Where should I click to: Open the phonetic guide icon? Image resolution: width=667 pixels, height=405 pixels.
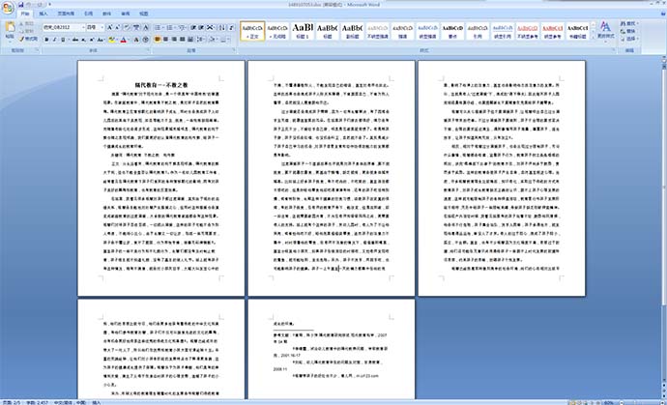[x=136, y=27]
